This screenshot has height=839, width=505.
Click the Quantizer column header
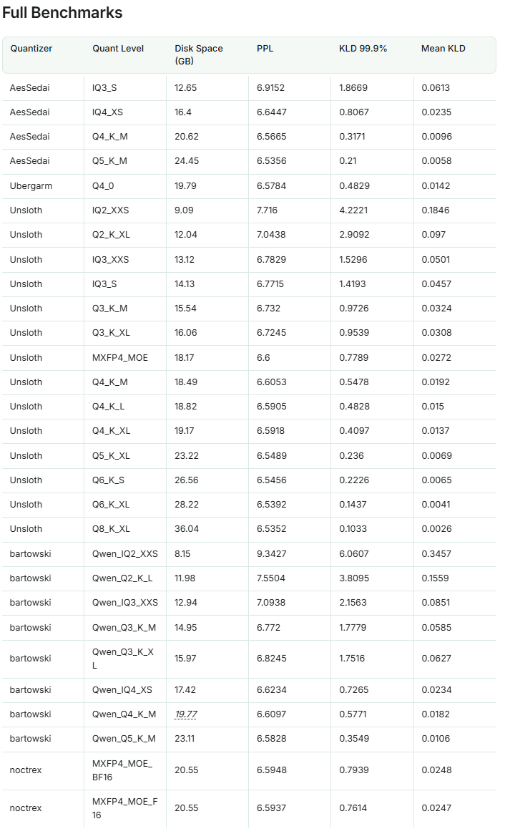(31, 49)
